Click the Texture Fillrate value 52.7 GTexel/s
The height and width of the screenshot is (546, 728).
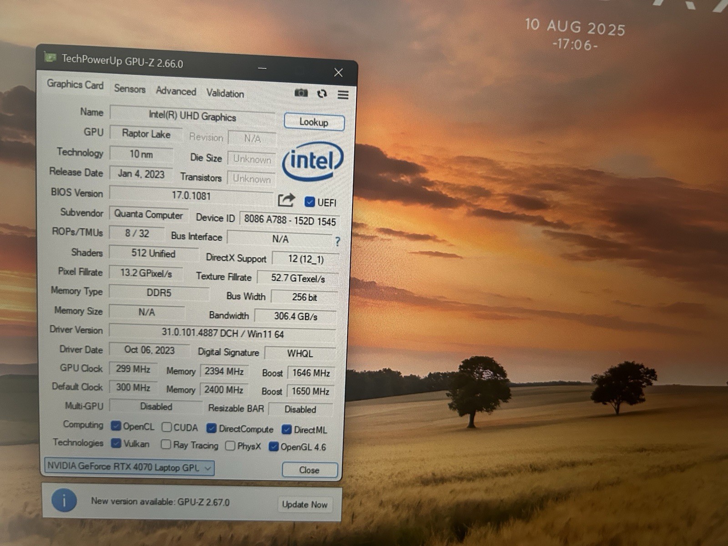pos(298,278)
